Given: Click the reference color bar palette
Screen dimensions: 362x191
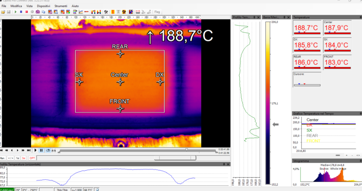Looking at the screenshot, I should click(268, 103).
